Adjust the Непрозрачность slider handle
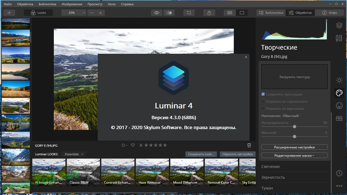347x195 pixels. pos(294,127)
